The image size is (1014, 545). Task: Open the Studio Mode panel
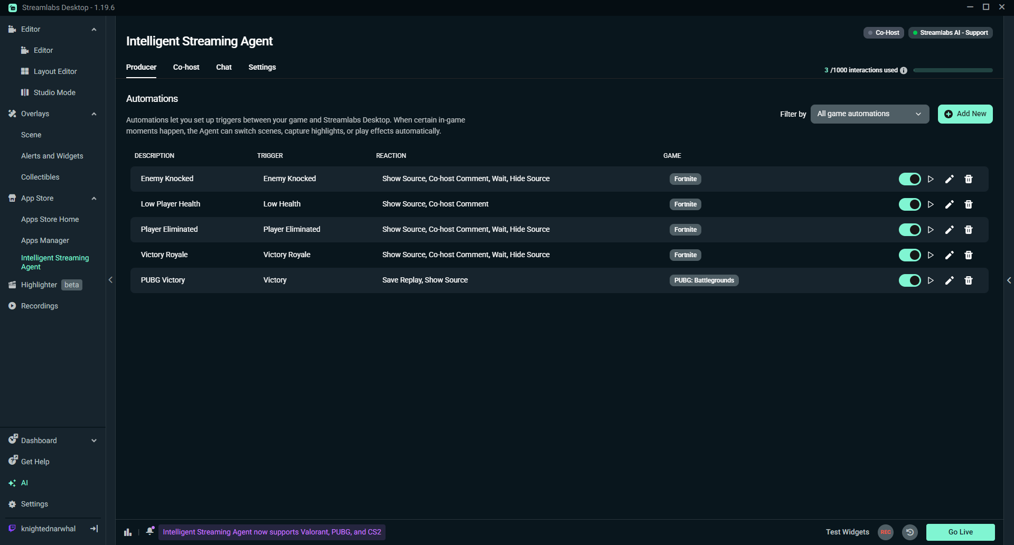[x=54, y=92]
